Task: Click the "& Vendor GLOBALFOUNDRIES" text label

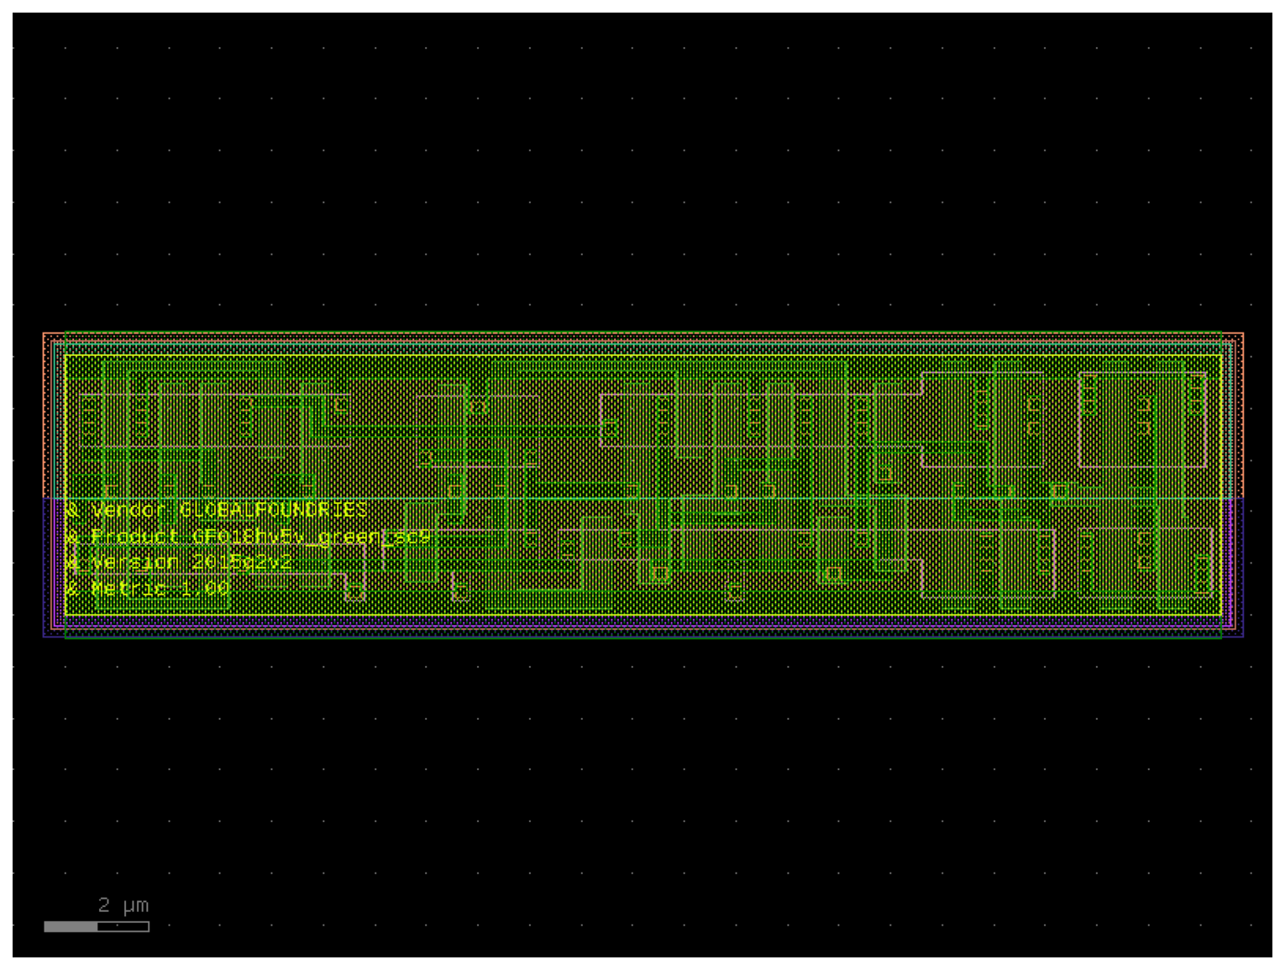Action: 217,510
